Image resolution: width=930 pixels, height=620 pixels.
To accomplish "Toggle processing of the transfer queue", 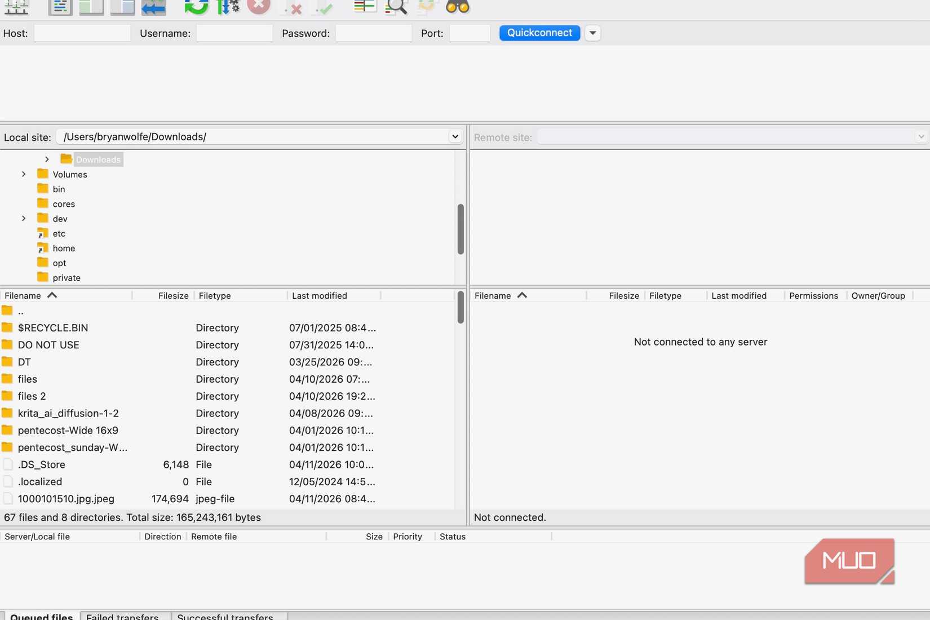I will (x=227, y=8).
